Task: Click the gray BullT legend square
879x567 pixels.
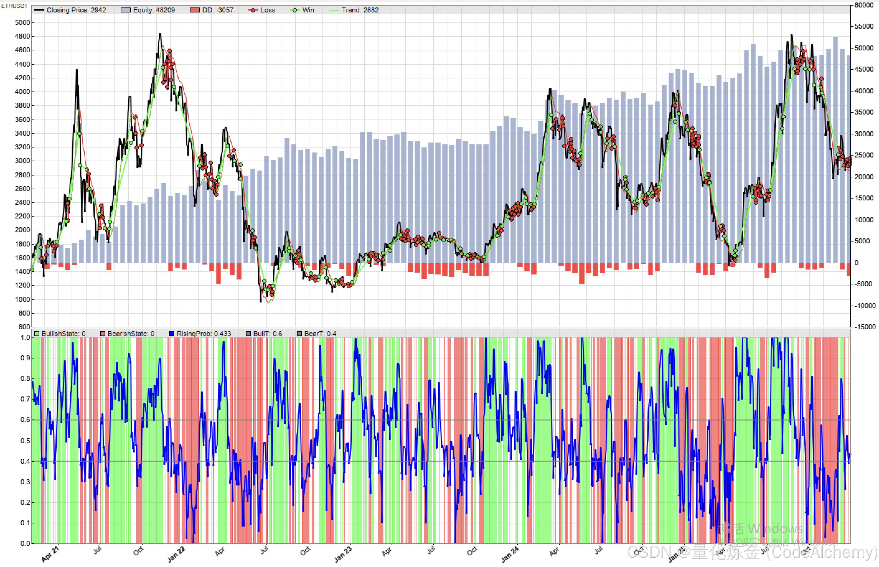Action: [x=248, y=334]
